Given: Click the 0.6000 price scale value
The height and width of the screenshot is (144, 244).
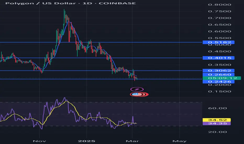Looking at the screenshot, I should (x=220, y=31).
